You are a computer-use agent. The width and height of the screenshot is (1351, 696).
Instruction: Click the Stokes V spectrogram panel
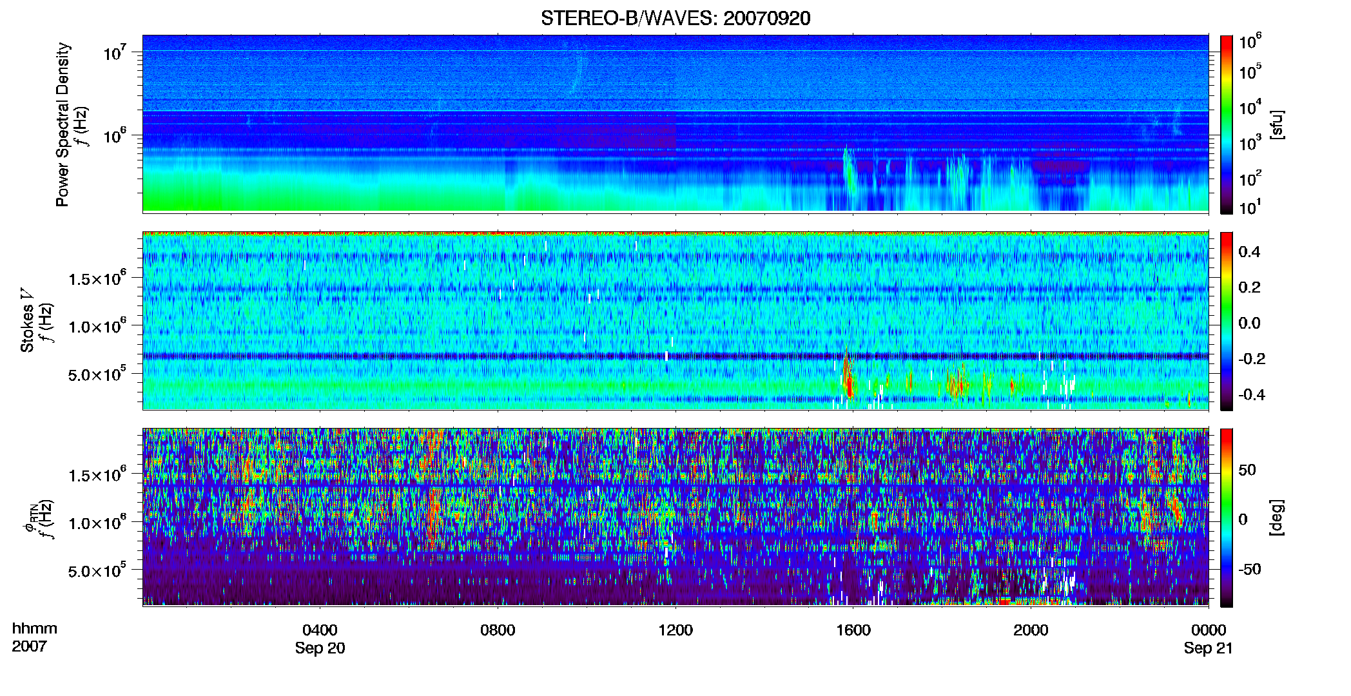click(675, 321)
